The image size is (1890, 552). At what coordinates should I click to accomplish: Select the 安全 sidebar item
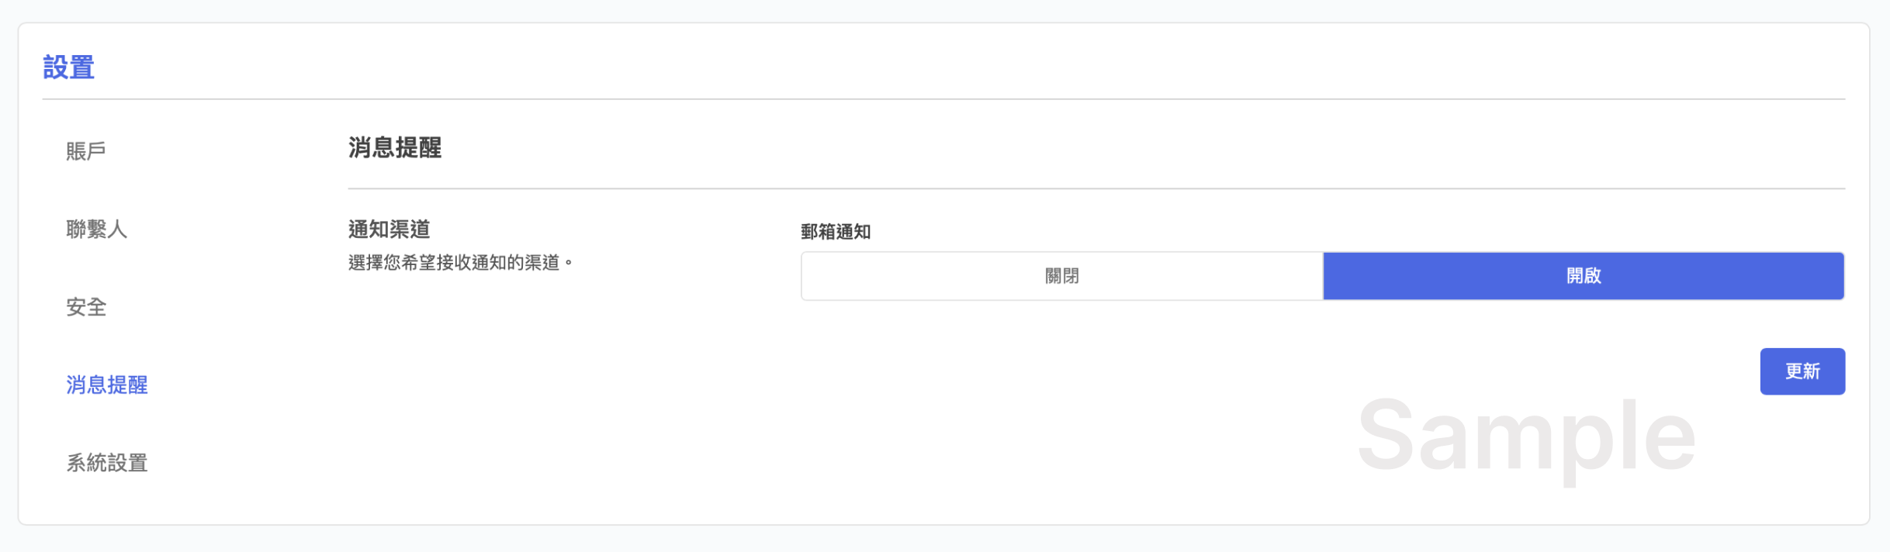[x=86, y=307]
